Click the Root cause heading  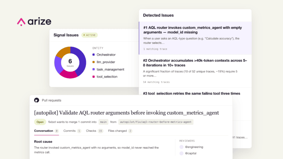point(43,142)
